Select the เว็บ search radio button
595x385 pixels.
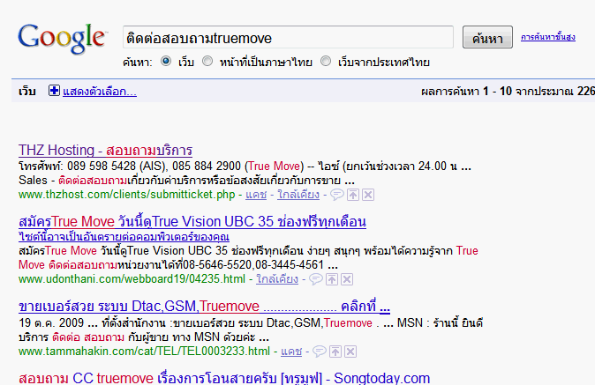point(166,61)
